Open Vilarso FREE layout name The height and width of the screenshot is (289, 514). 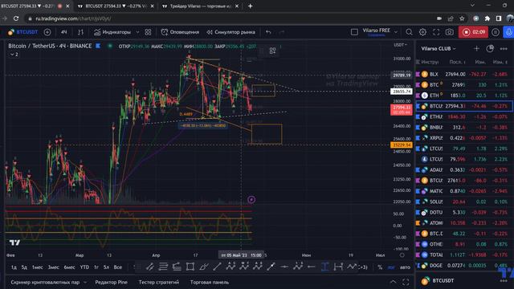tap(377, 31)
